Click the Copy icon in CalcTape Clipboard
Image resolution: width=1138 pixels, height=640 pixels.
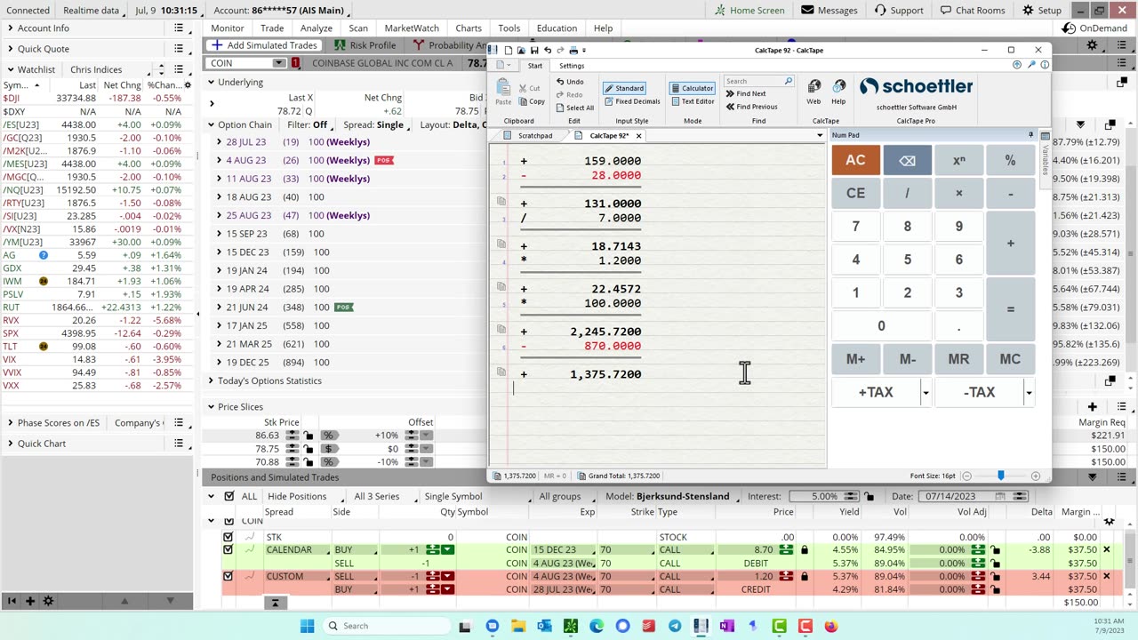coord(533,101)
